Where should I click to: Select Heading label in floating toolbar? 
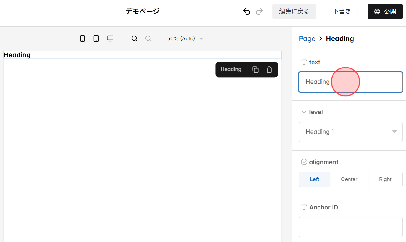(231, 69)
